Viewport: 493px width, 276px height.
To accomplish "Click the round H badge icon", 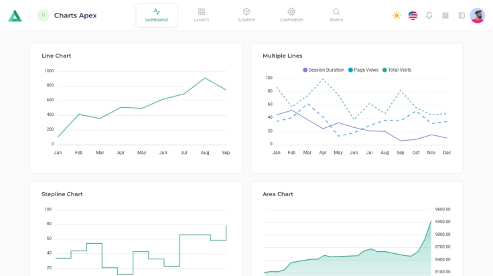I will coord(44,15).
